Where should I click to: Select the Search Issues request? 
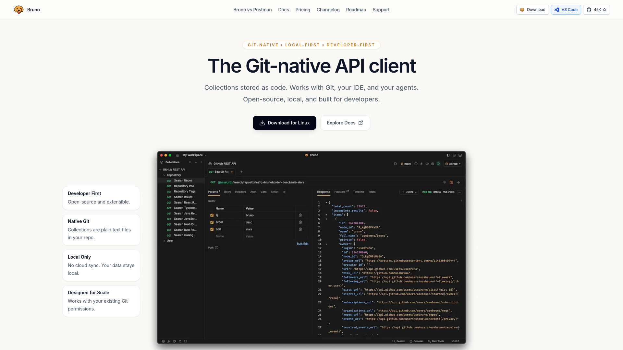click(x=181, y=197)
